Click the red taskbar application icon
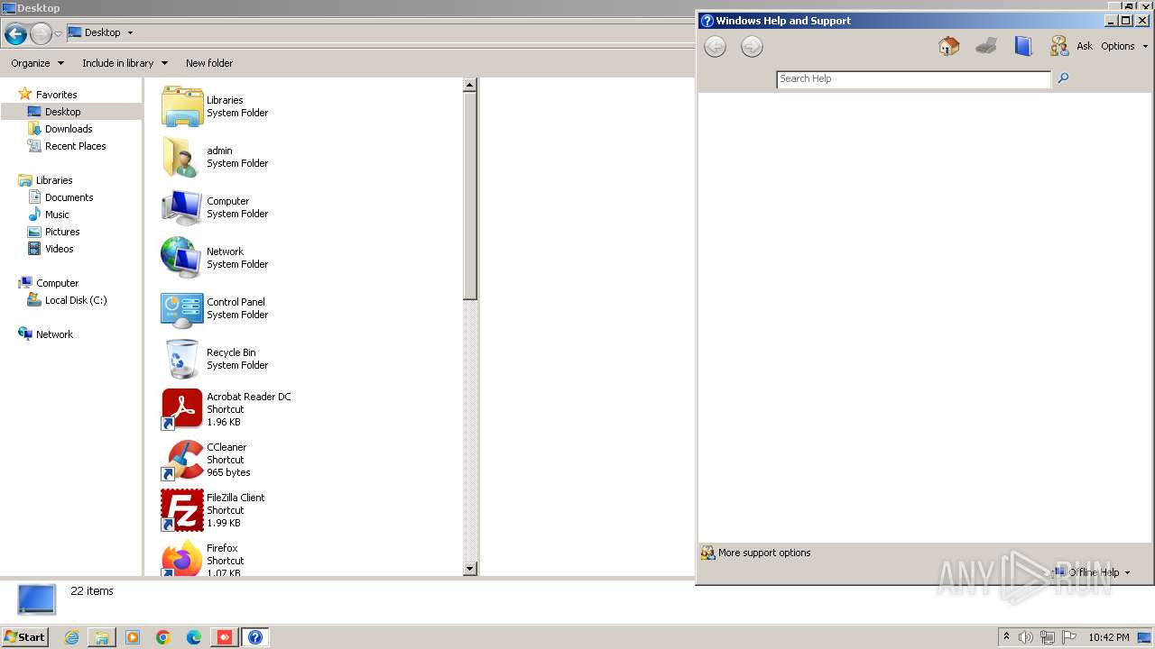 pyautogui.click(x=225, y=637)
